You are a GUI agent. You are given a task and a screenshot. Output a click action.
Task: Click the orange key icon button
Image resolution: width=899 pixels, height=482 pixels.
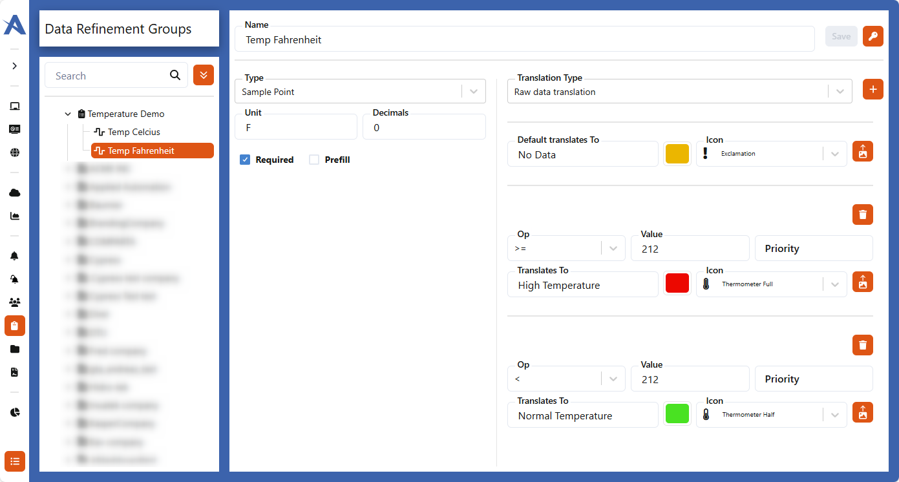873,36
